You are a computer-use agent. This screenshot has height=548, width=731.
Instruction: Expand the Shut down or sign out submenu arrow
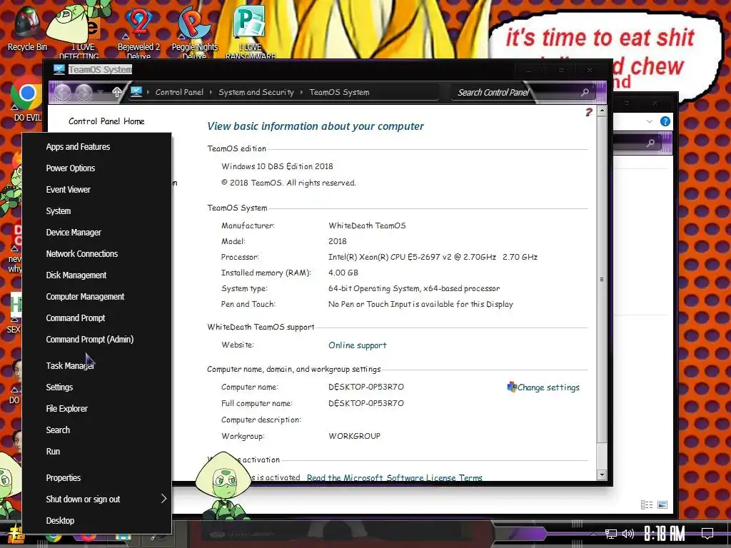click(163, 499)
